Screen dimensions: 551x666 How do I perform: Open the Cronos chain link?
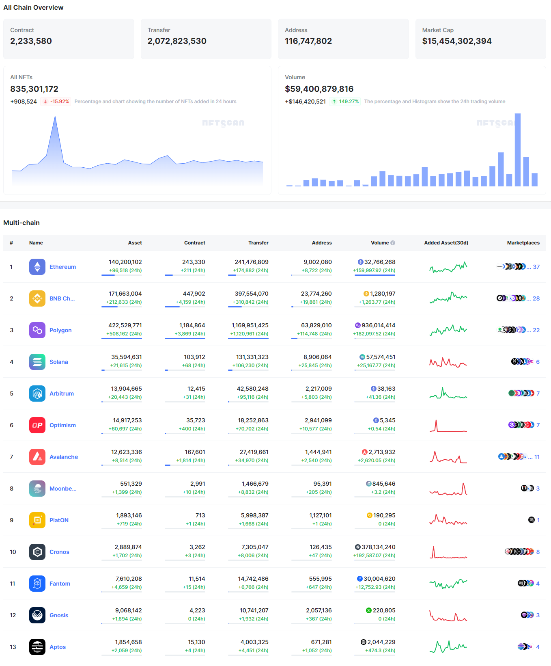tap(59, 552)
